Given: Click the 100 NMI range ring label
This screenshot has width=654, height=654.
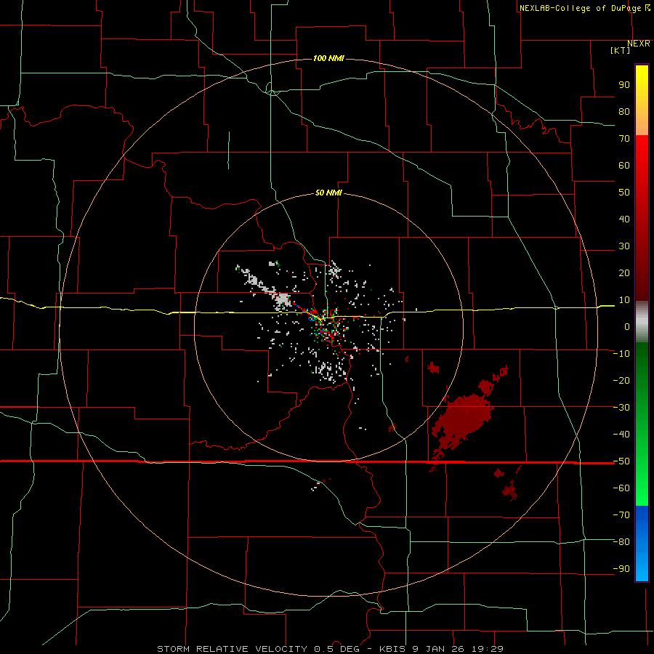Looking at the screenshot, I should click(x=328, y=58).
